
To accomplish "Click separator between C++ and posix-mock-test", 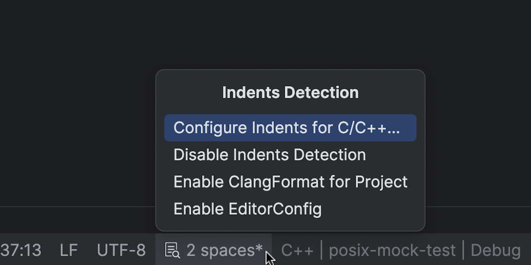I will [x=322, y=250].
